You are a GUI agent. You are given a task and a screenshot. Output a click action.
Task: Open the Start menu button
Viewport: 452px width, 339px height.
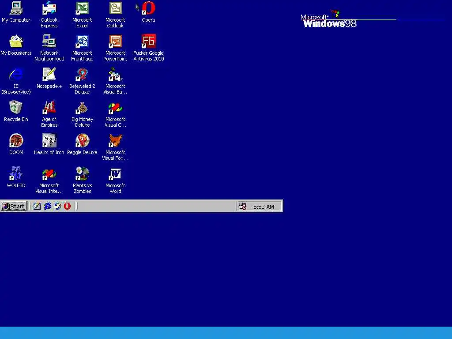(14, 206)
